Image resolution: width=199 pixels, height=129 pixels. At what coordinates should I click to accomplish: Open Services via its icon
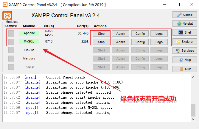(x=184, y=51)
